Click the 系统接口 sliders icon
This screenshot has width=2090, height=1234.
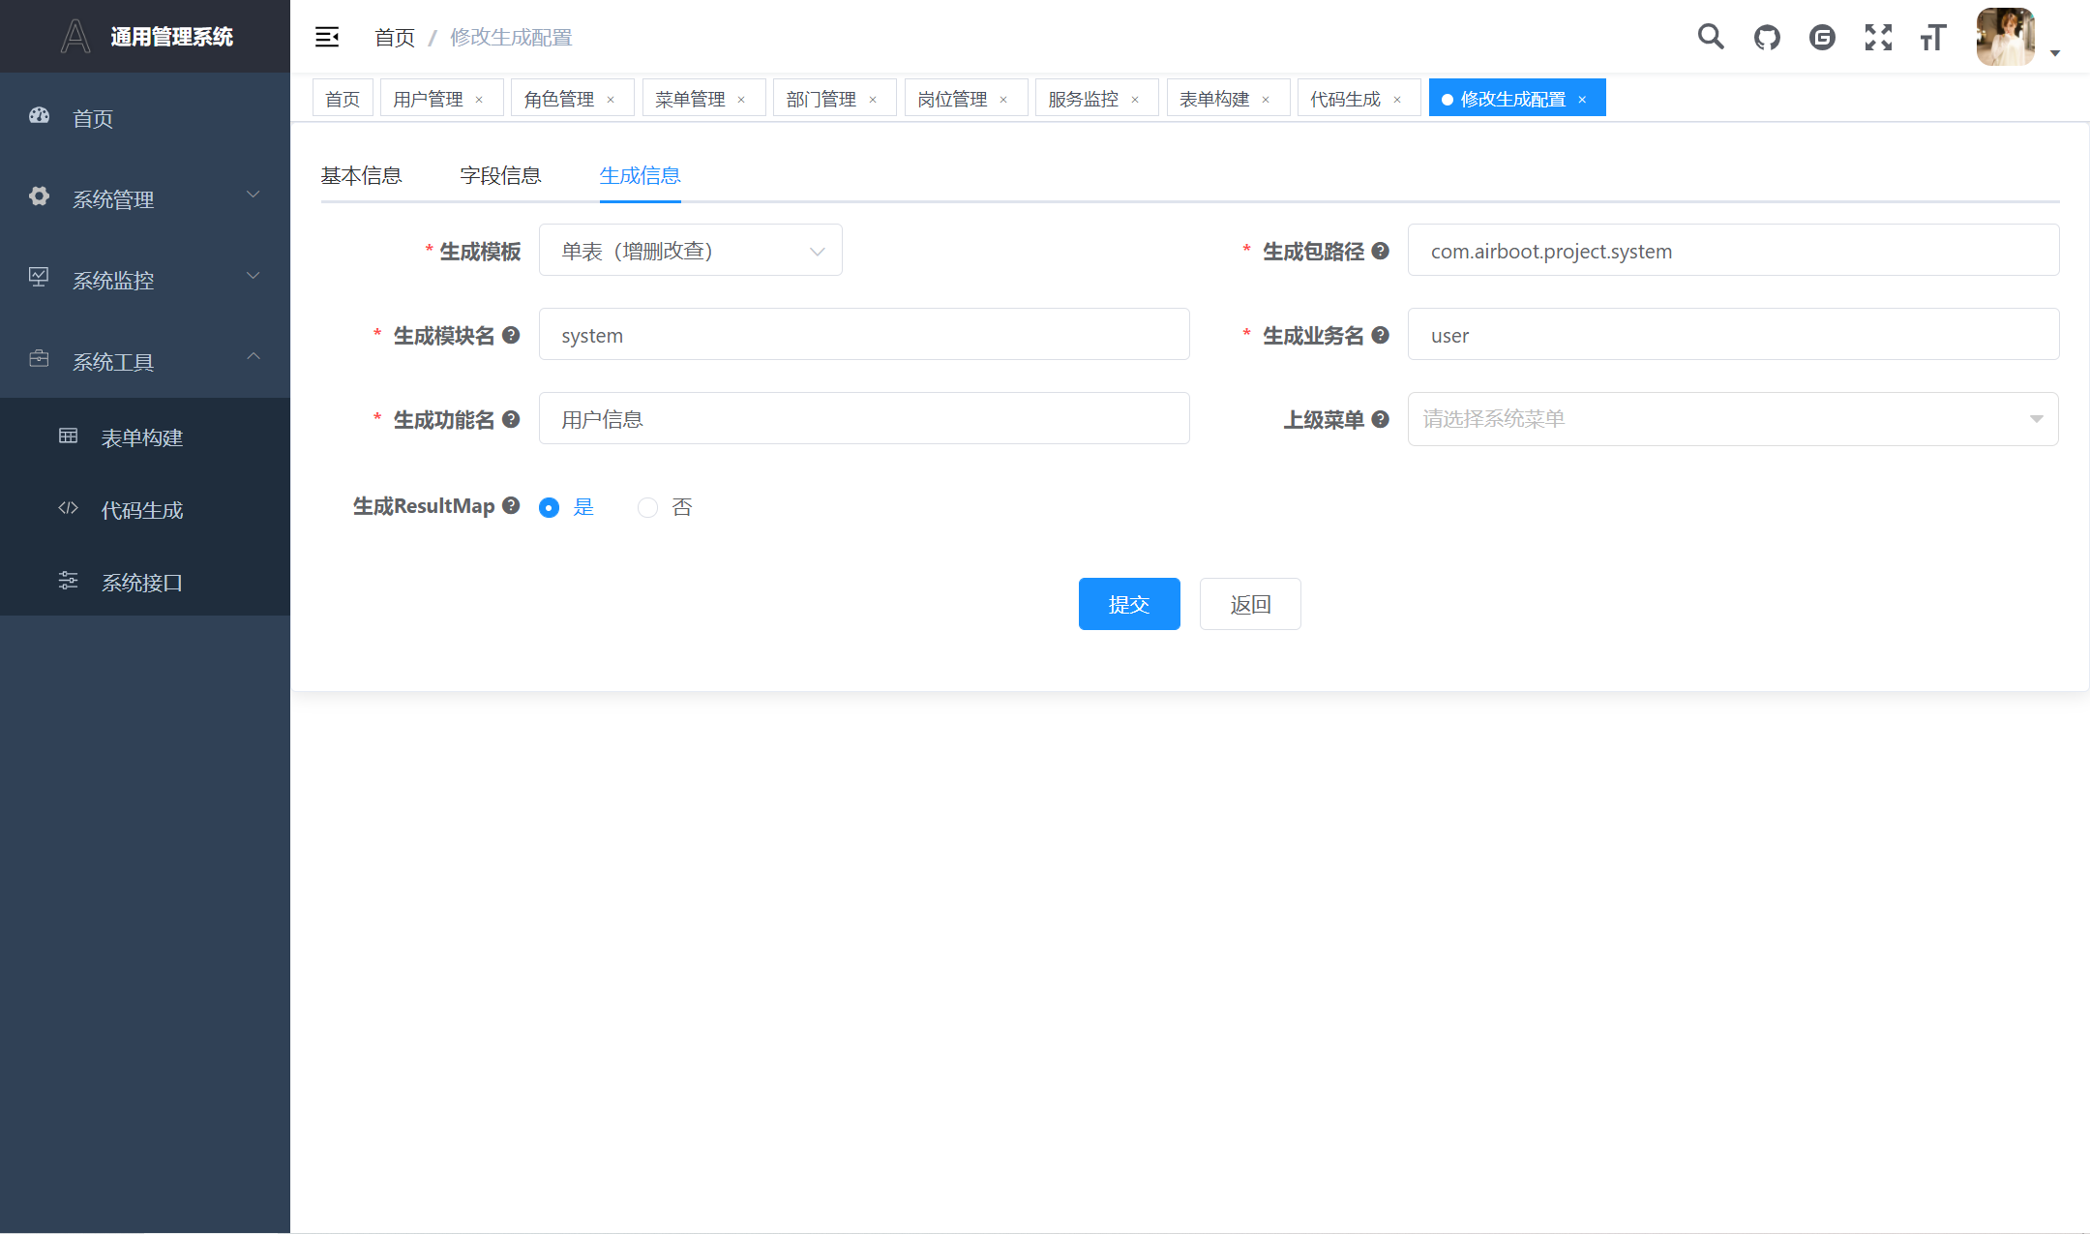[x=68, y=581]
